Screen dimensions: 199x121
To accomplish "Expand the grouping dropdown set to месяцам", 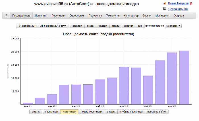I will point(173,26).
